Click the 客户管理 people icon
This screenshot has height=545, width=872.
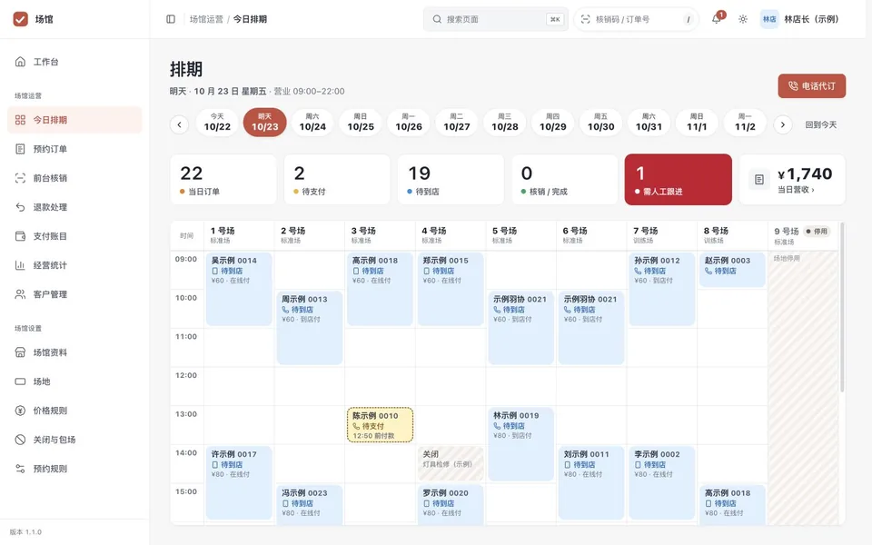pos(20,294)
